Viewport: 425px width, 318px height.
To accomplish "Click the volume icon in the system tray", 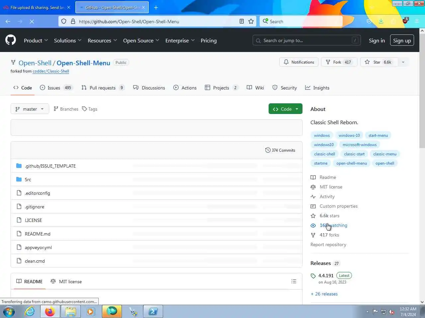I will pos(391,312).
